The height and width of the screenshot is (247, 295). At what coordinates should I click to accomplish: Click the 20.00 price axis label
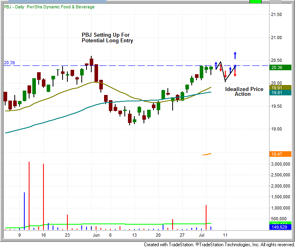276,83
